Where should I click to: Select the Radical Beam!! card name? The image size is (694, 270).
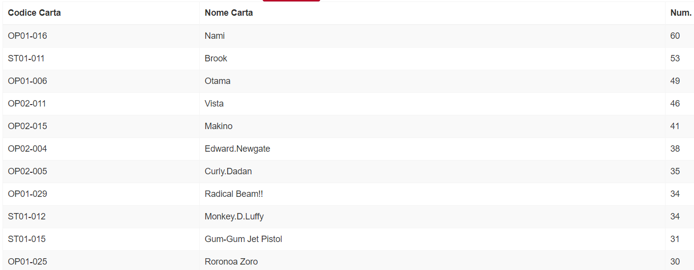tap(234, 194)
